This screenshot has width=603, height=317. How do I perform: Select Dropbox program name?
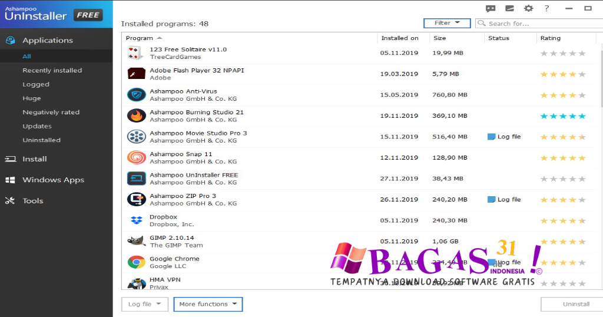click(x=163, y=217)
